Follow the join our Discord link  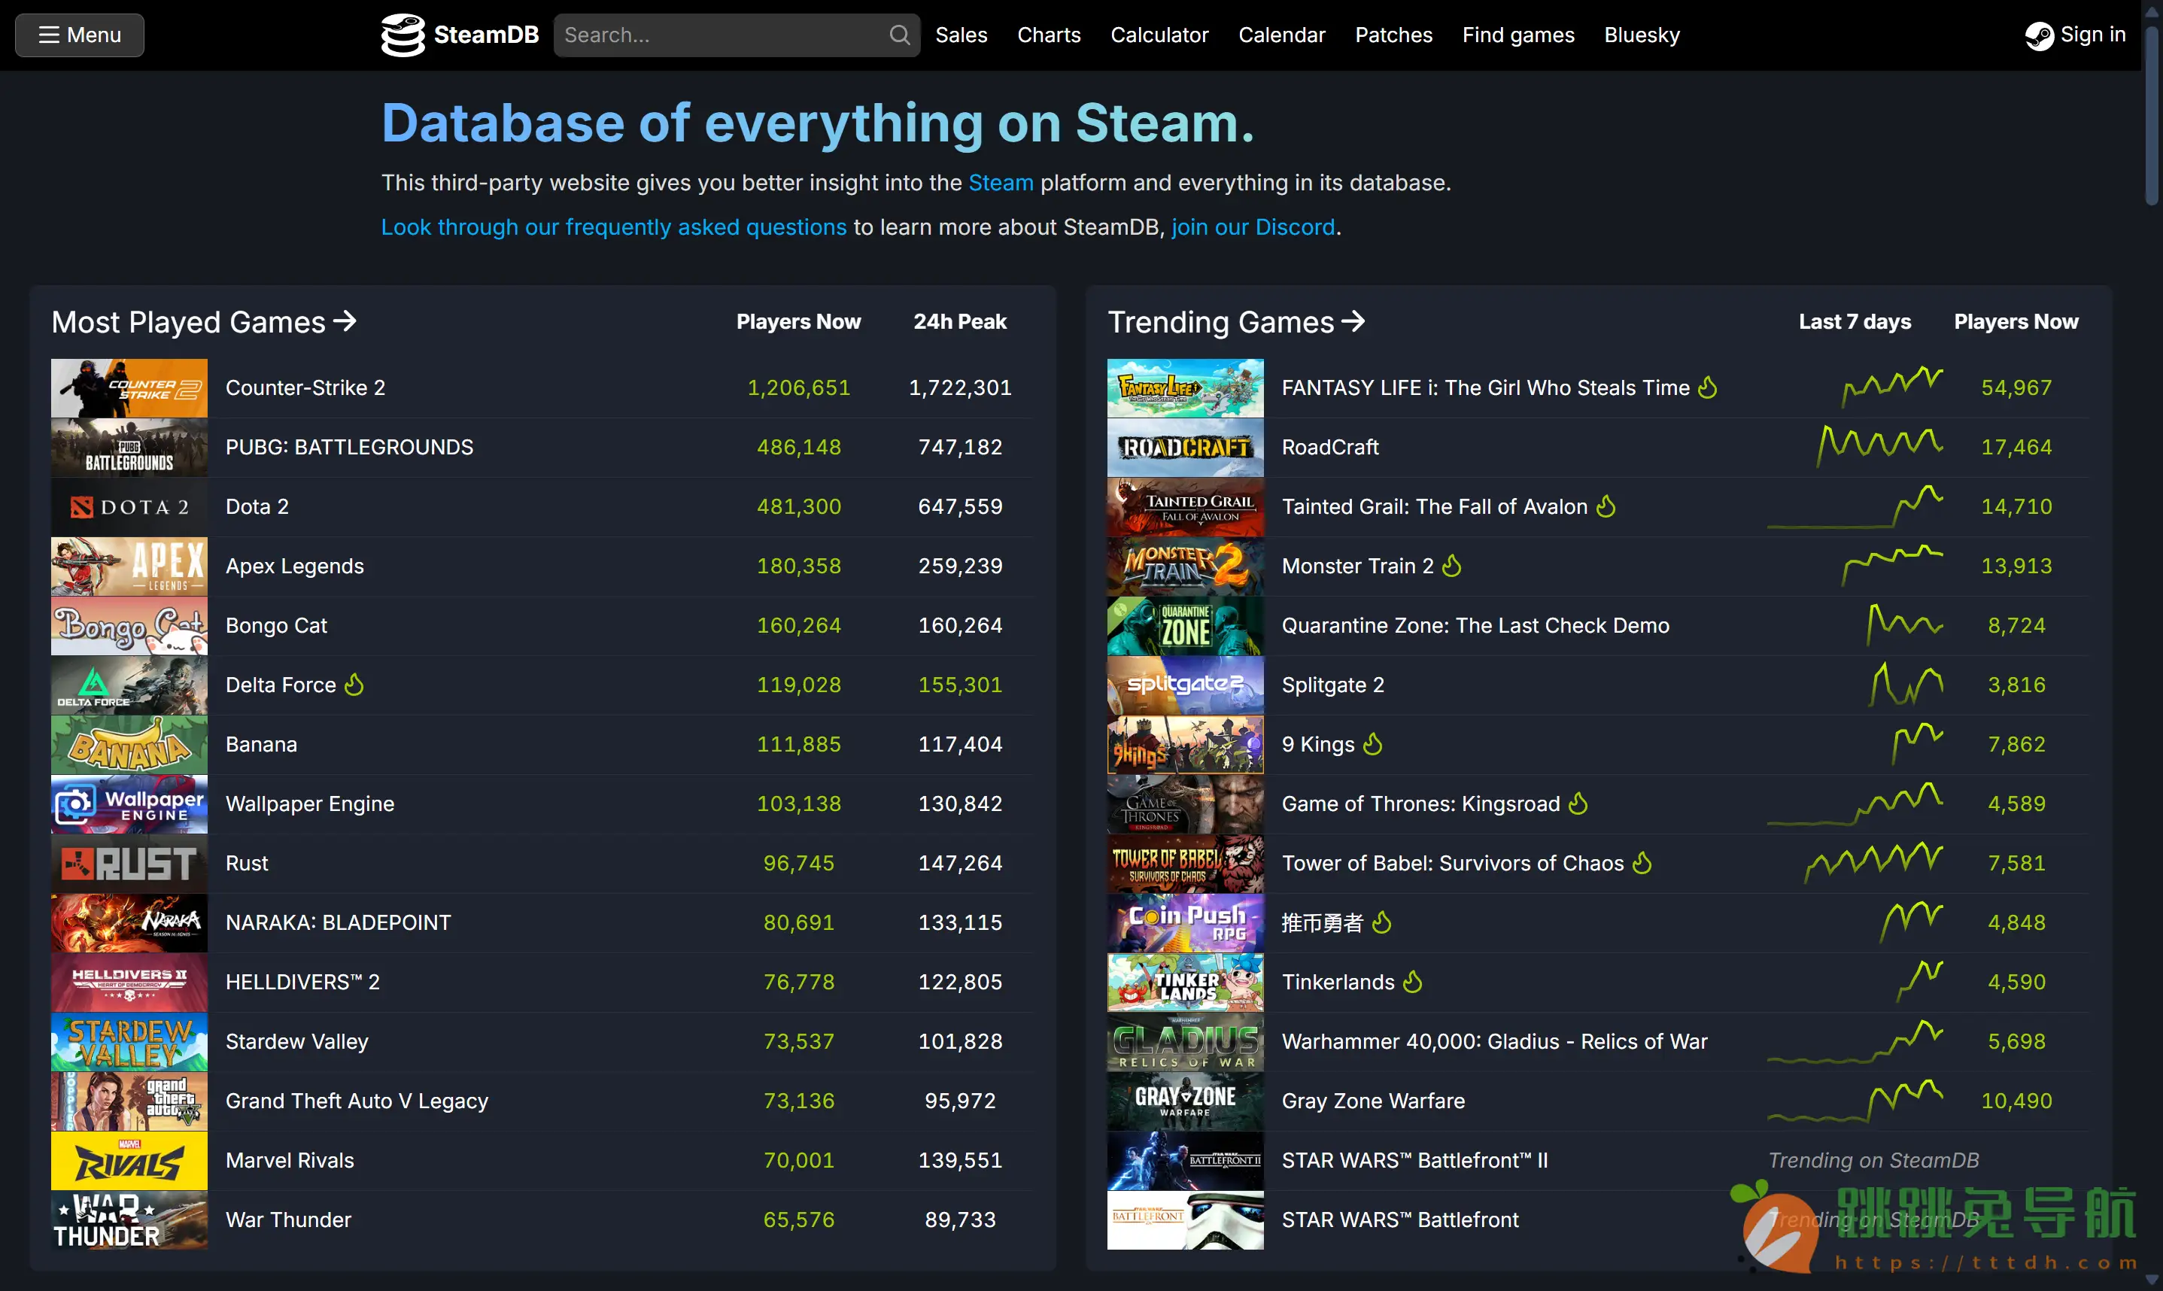coord(1253,227)
